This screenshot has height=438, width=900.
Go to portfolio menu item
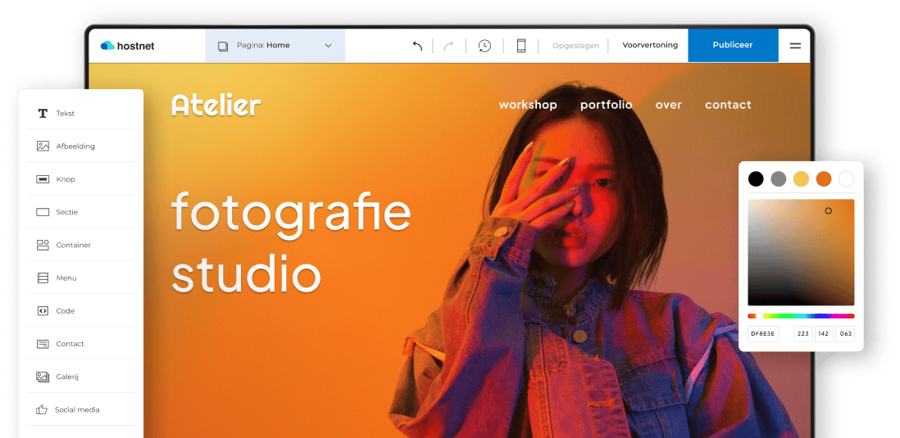pyautogui.click(x=606, y=105)
